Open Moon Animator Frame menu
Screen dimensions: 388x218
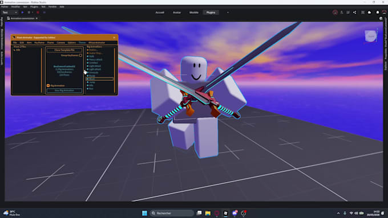[x=50, y=43]
